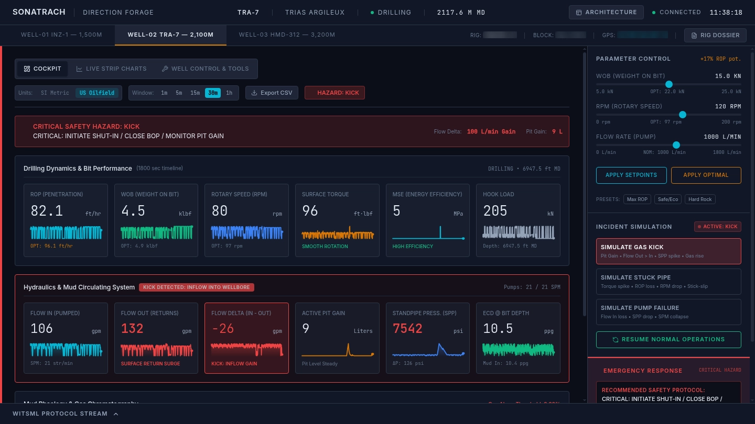755x424 pixels.
Task: Click the refresh icon on Resume Normal Operations
Action: (616, 339)
